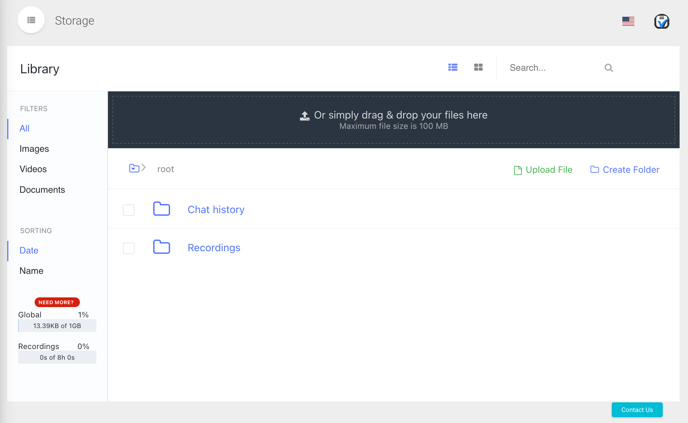The width and height of the screenshot is (688, 423).
Task: Open the root breadcrumb folder dropdown
Action: pyautogui.click(x=135, y=168)
